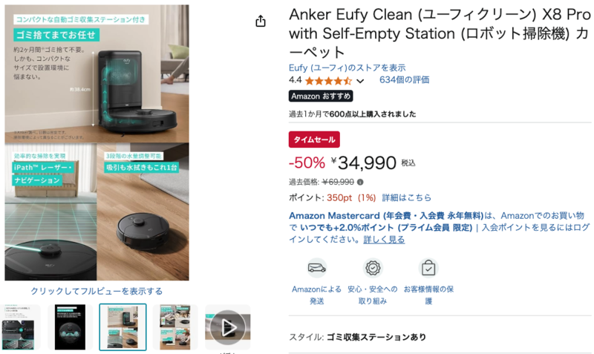Click the star rating icons

click(x=328, y=81)
